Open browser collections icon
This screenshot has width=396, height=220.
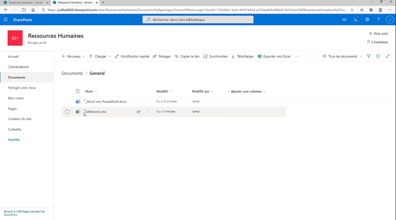pos(371,10)
